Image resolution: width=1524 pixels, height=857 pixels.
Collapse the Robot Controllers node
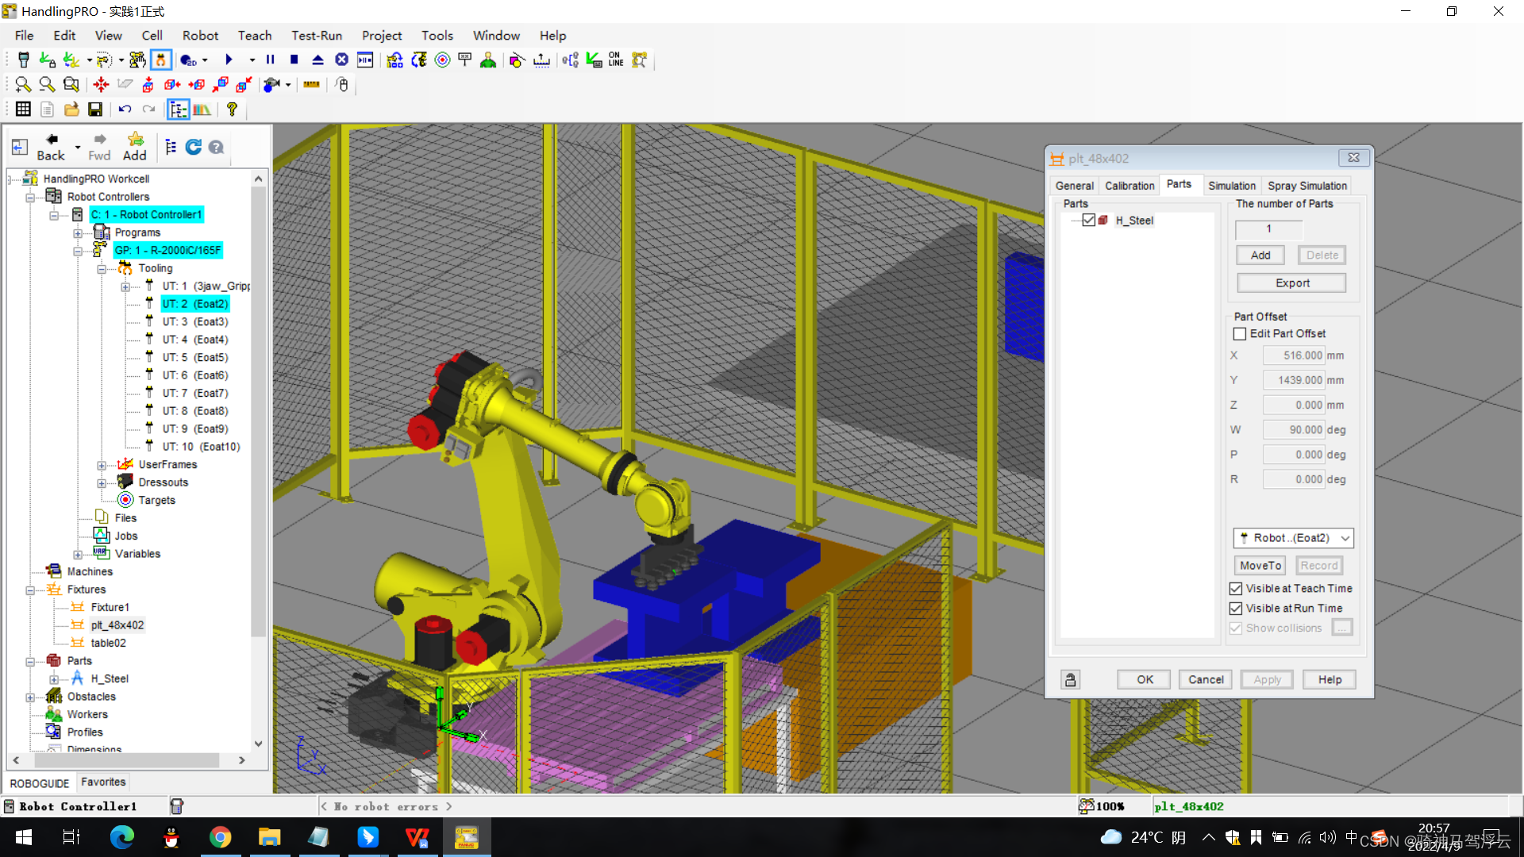point(30,197)
